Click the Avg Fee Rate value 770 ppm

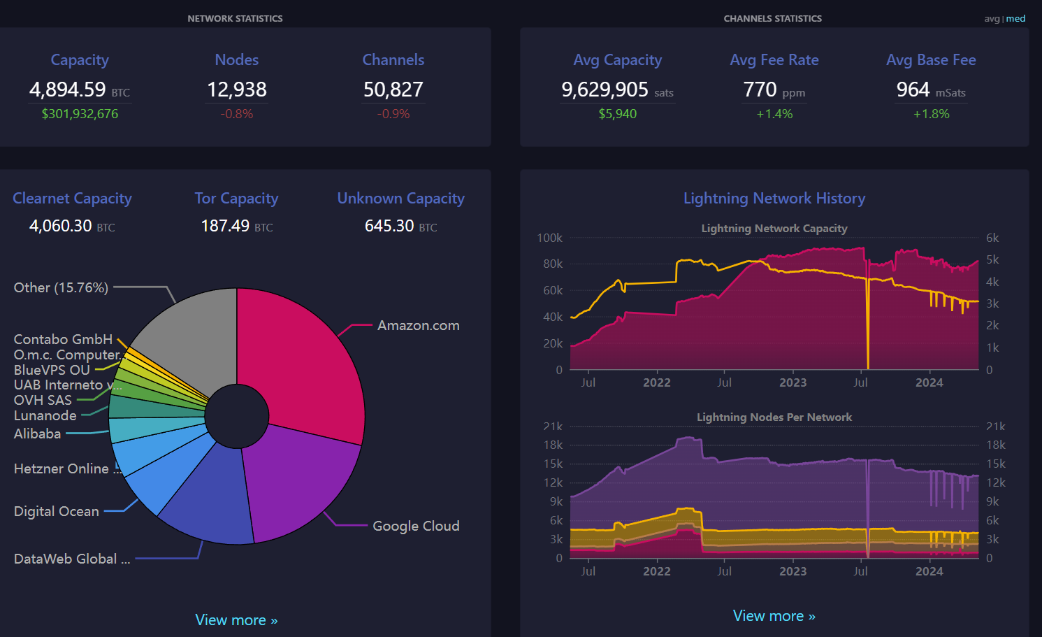(x=774, y=90)
